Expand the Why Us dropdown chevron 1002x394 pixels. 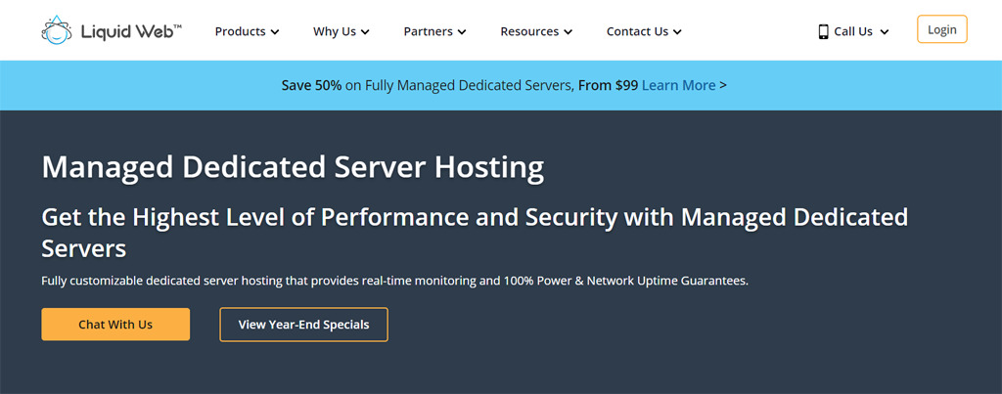365,32
